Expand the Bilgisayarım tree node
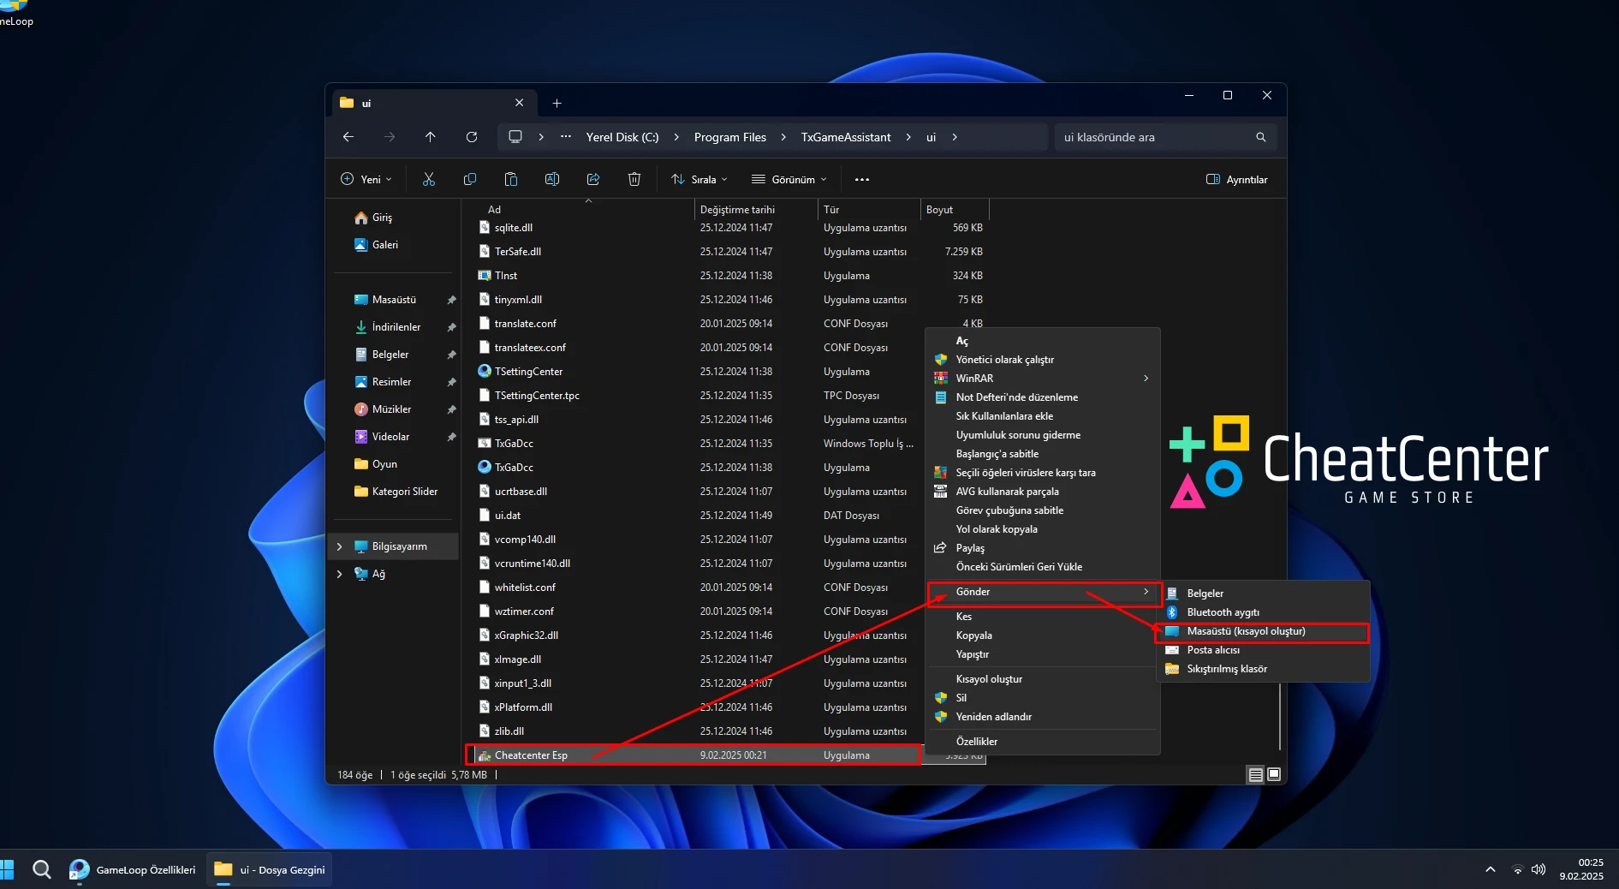 pos(340,546)
